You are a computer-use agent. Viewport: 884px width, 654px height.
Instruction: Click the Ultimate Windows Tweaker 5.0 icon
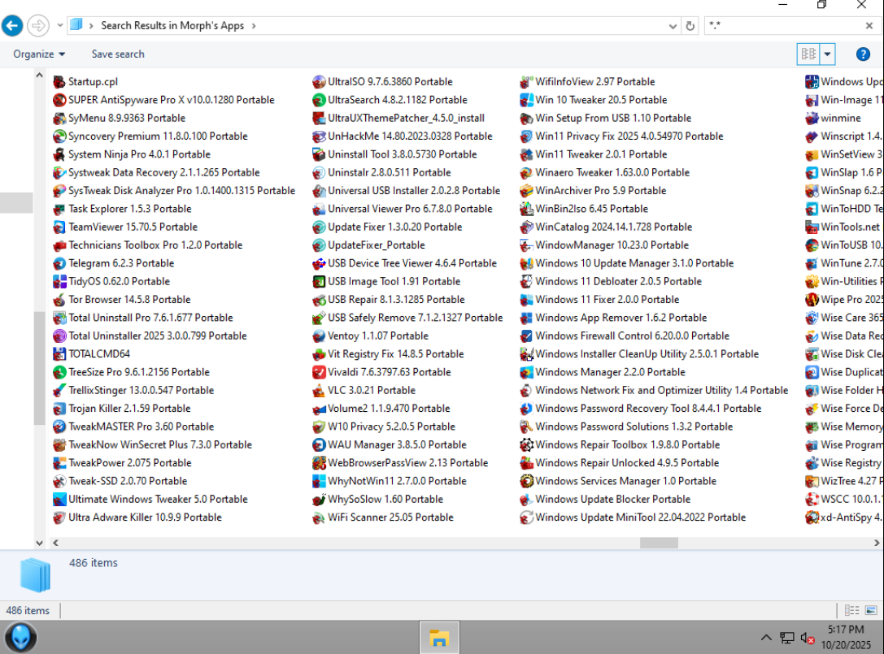coord(59,499)
